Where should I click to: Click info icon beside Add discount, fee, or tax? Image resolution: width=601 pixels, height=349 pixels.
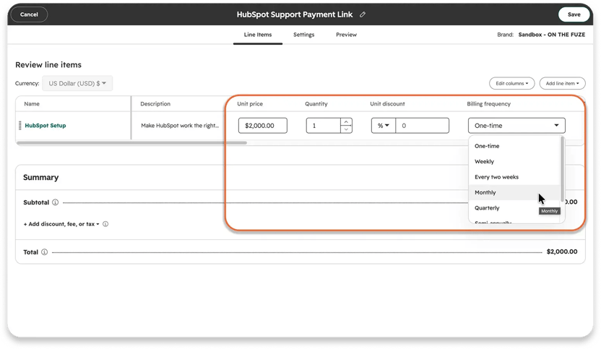click(105, 224)
